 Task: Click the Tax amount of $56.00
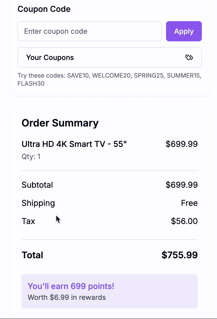click(184, 221)
